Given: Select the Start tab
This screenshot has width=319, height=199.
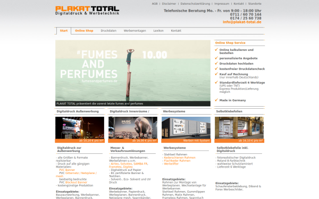Looking at the screenshot, I should [x=64, y=31].
